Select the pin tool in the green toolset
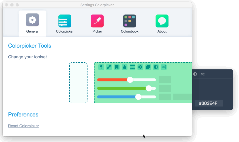 pos(101,67)
